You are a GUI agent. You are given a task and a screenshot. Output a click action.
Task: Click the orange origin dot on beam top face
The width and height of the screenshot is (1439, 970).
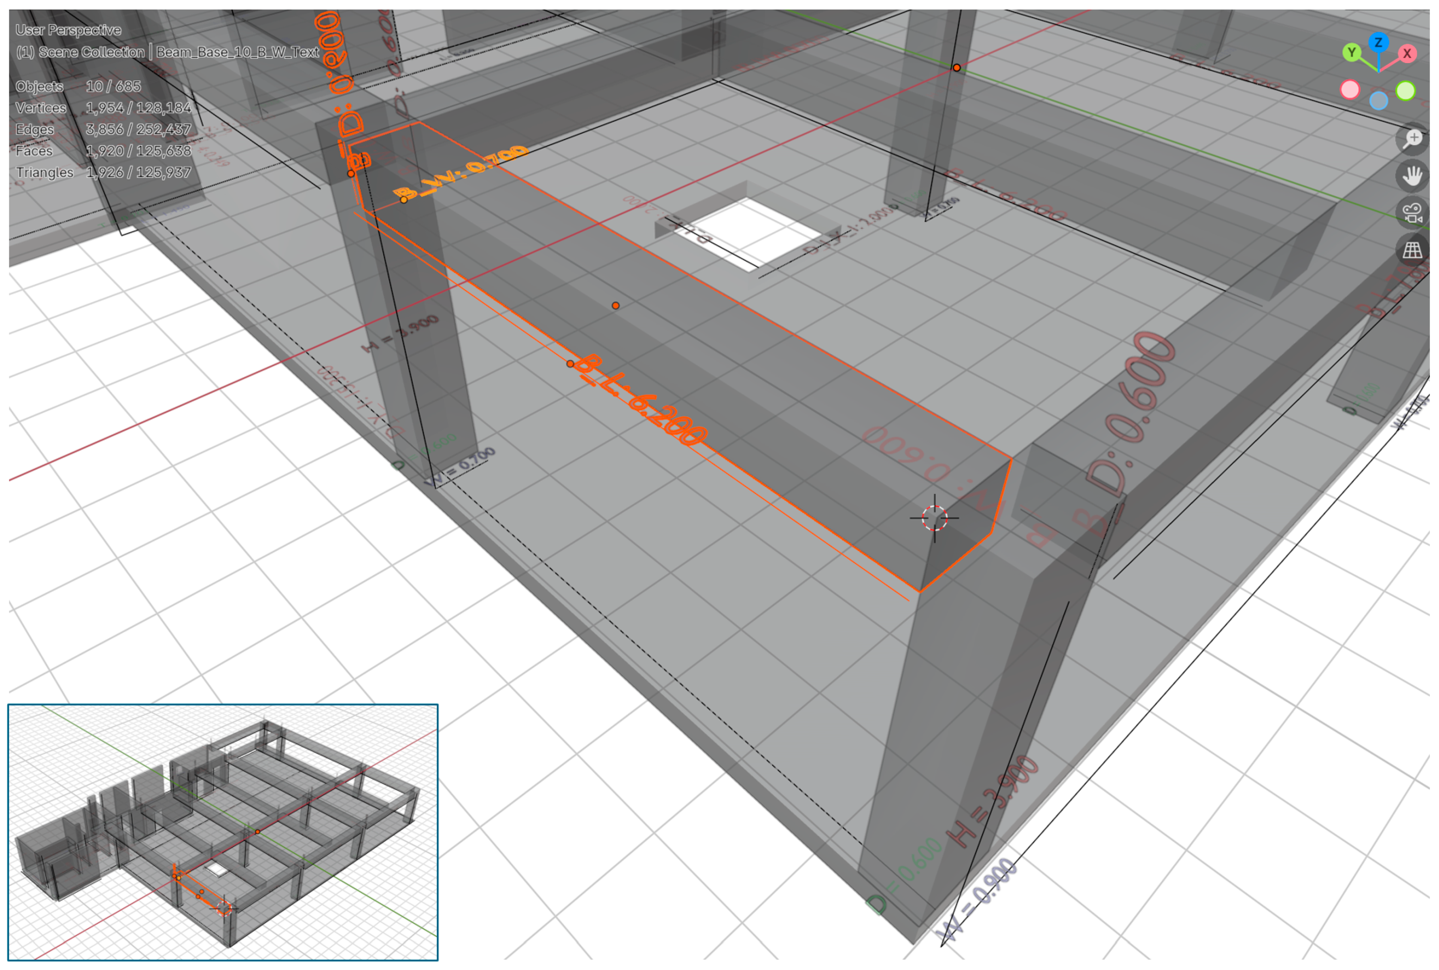point(615,306)
